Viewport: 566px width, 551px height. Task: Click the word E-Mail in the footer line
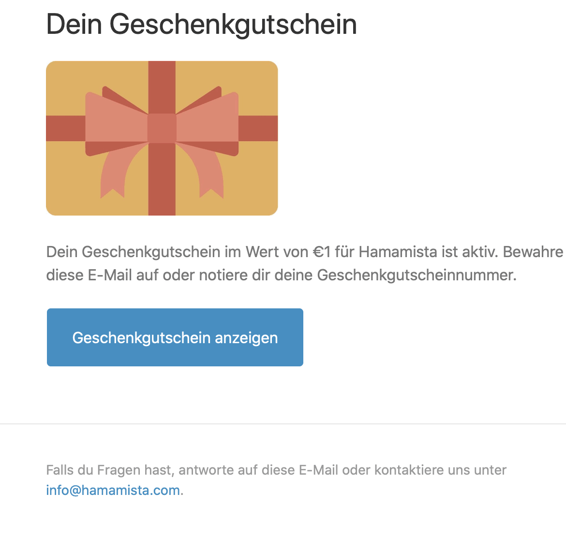(x=318, y=470)
